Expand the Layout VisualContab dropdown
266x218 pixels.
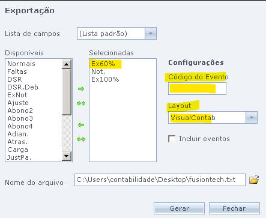(252, 118)
